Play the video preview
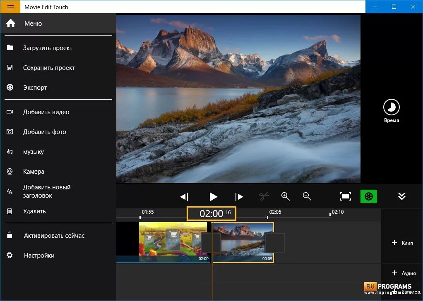 pos(213,196)
